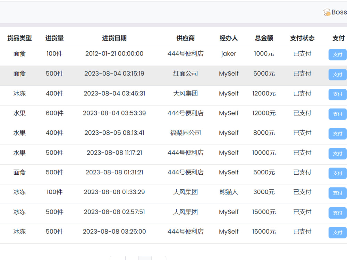347x260 pixels.
Task: Select the date 2023-08-04 03:46:31
Action: coord(114,93)
